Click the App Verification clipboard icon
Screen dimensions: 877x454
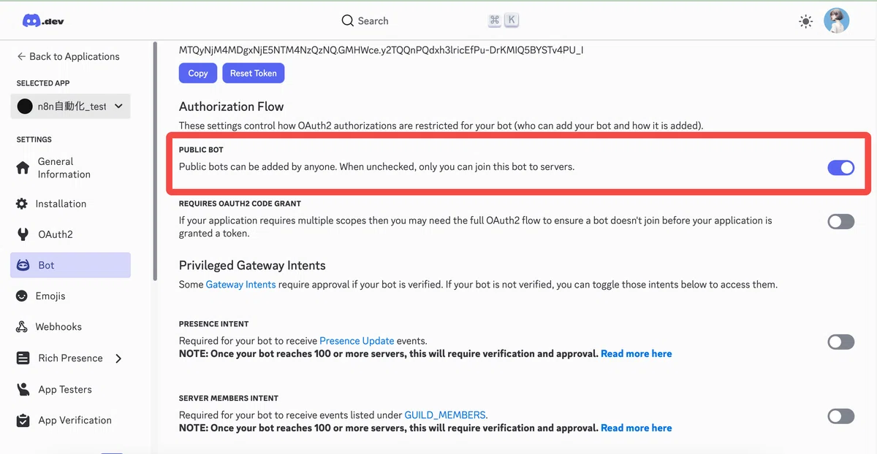[x=23, y=420]
